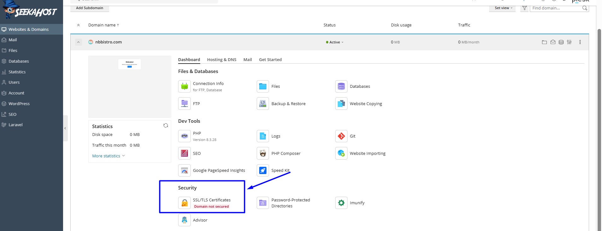Viewport: 602px width, 231px height.
Task: Switch to the domain Mail tab
Action: pos(248,59)
